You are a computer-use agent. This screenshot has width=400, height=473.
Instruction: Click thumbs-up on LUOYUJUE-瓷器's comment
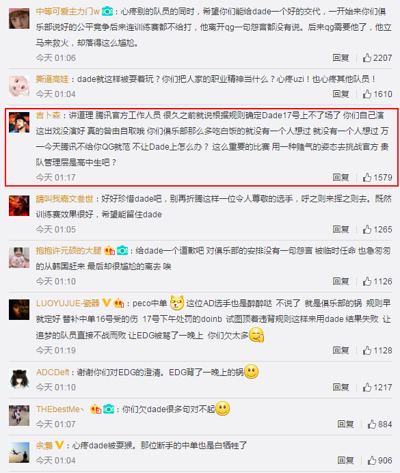click(366, 351)
